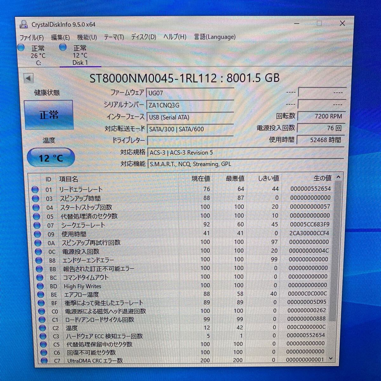Screen dimensions: 381x381
Task: Click the interface field USB (Serial ATA)
Action: coord(190,117)
